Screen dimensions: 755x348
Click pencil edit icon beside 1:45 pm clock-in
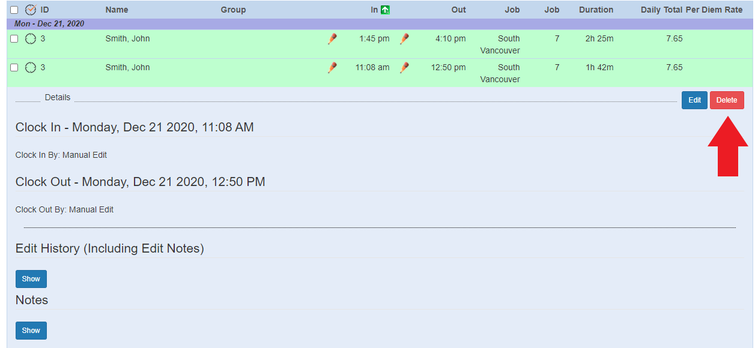tap(332, 39)
